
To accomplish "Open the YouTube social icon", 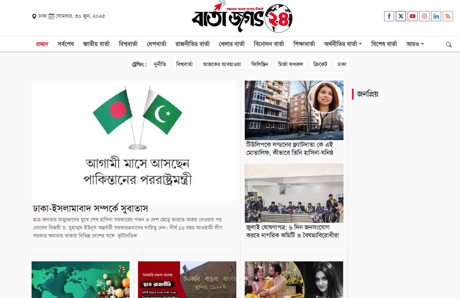I will (x=413, y=16).
